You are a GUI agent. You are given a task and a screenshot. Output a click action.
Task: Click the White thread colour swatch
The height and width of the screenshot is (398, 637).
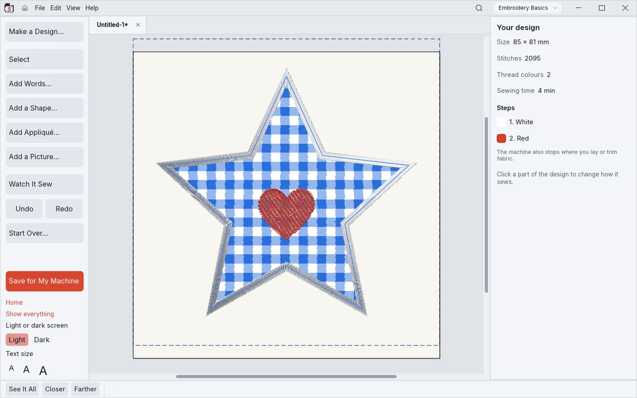501,122
